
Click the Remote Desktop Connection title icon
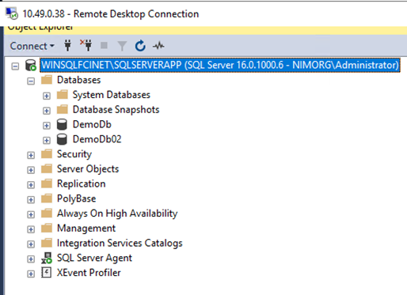[x=12, y=13]
